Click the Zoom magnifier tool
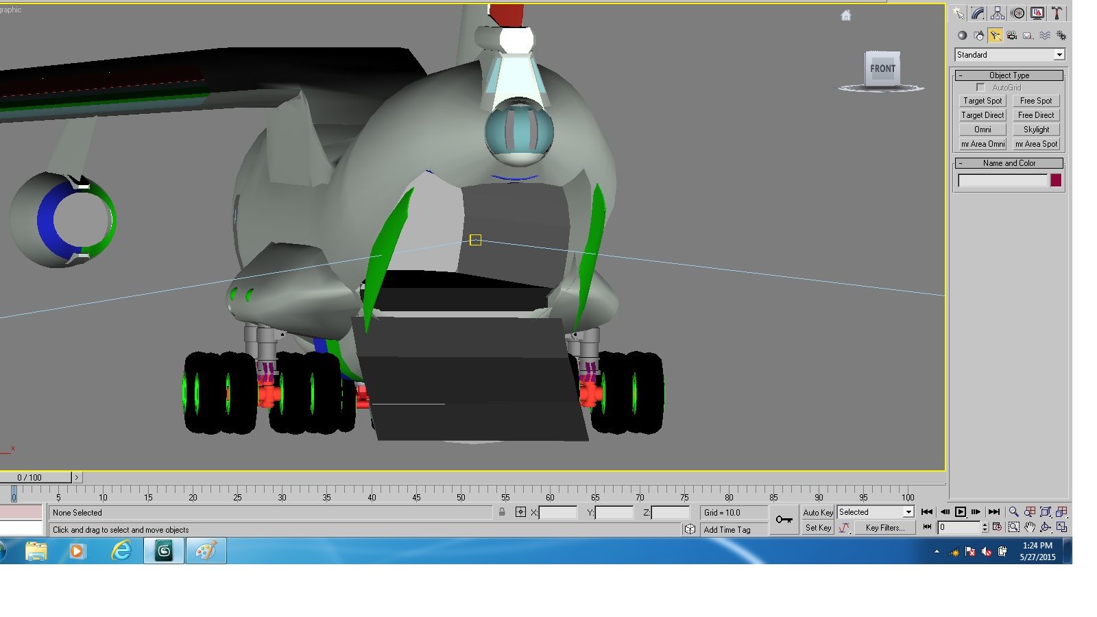This screenshot has width=1097, height=617. coord(1013,512)
